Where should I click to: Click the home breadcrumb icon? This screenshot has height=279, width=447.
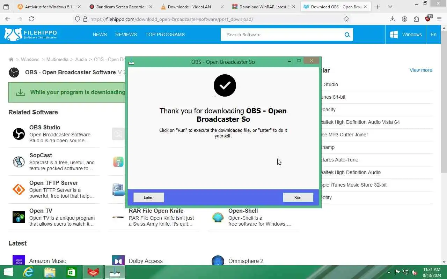(11, 60)
